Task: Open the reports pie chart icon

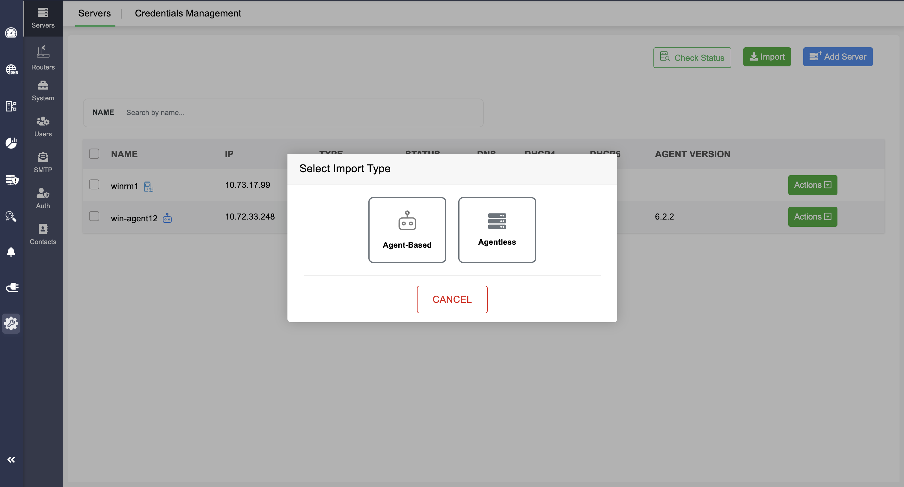Action: tap(11, 143)
